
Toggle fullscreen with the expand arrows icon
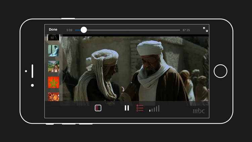(x=205, y=30)
